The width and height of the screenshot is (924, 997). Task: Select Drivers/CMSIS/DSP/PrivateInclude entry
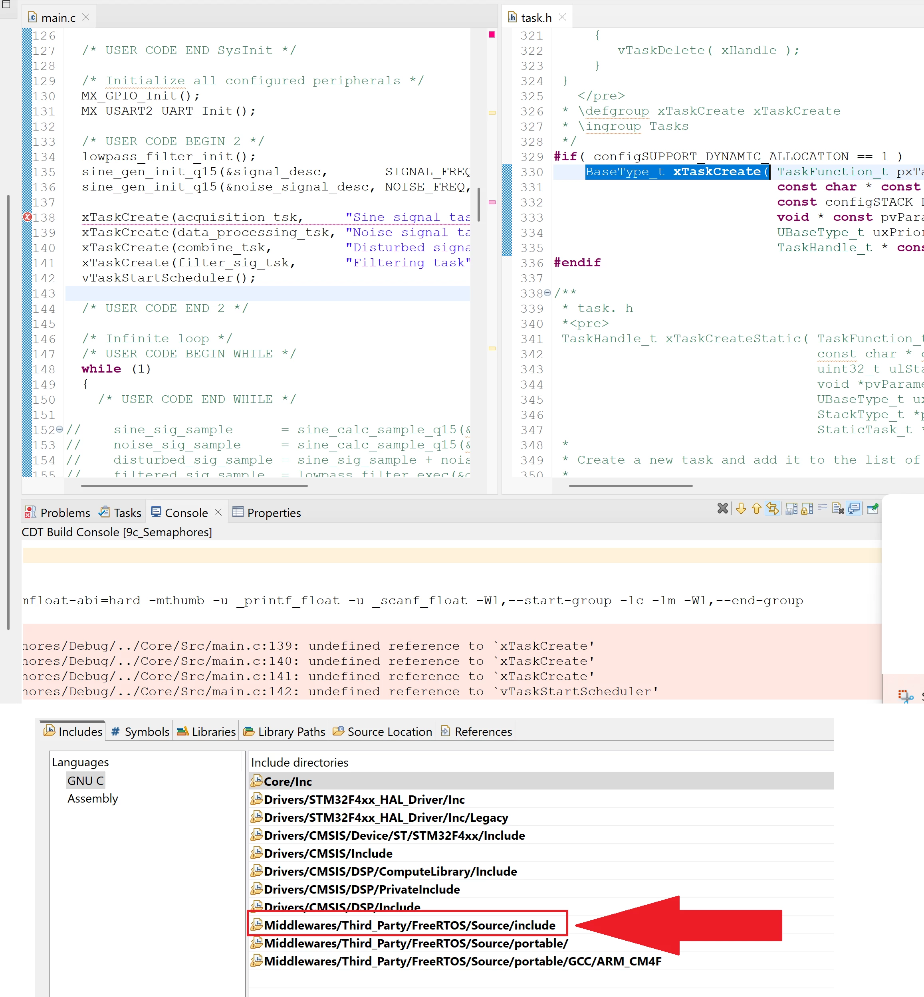[x=541, y=889]
